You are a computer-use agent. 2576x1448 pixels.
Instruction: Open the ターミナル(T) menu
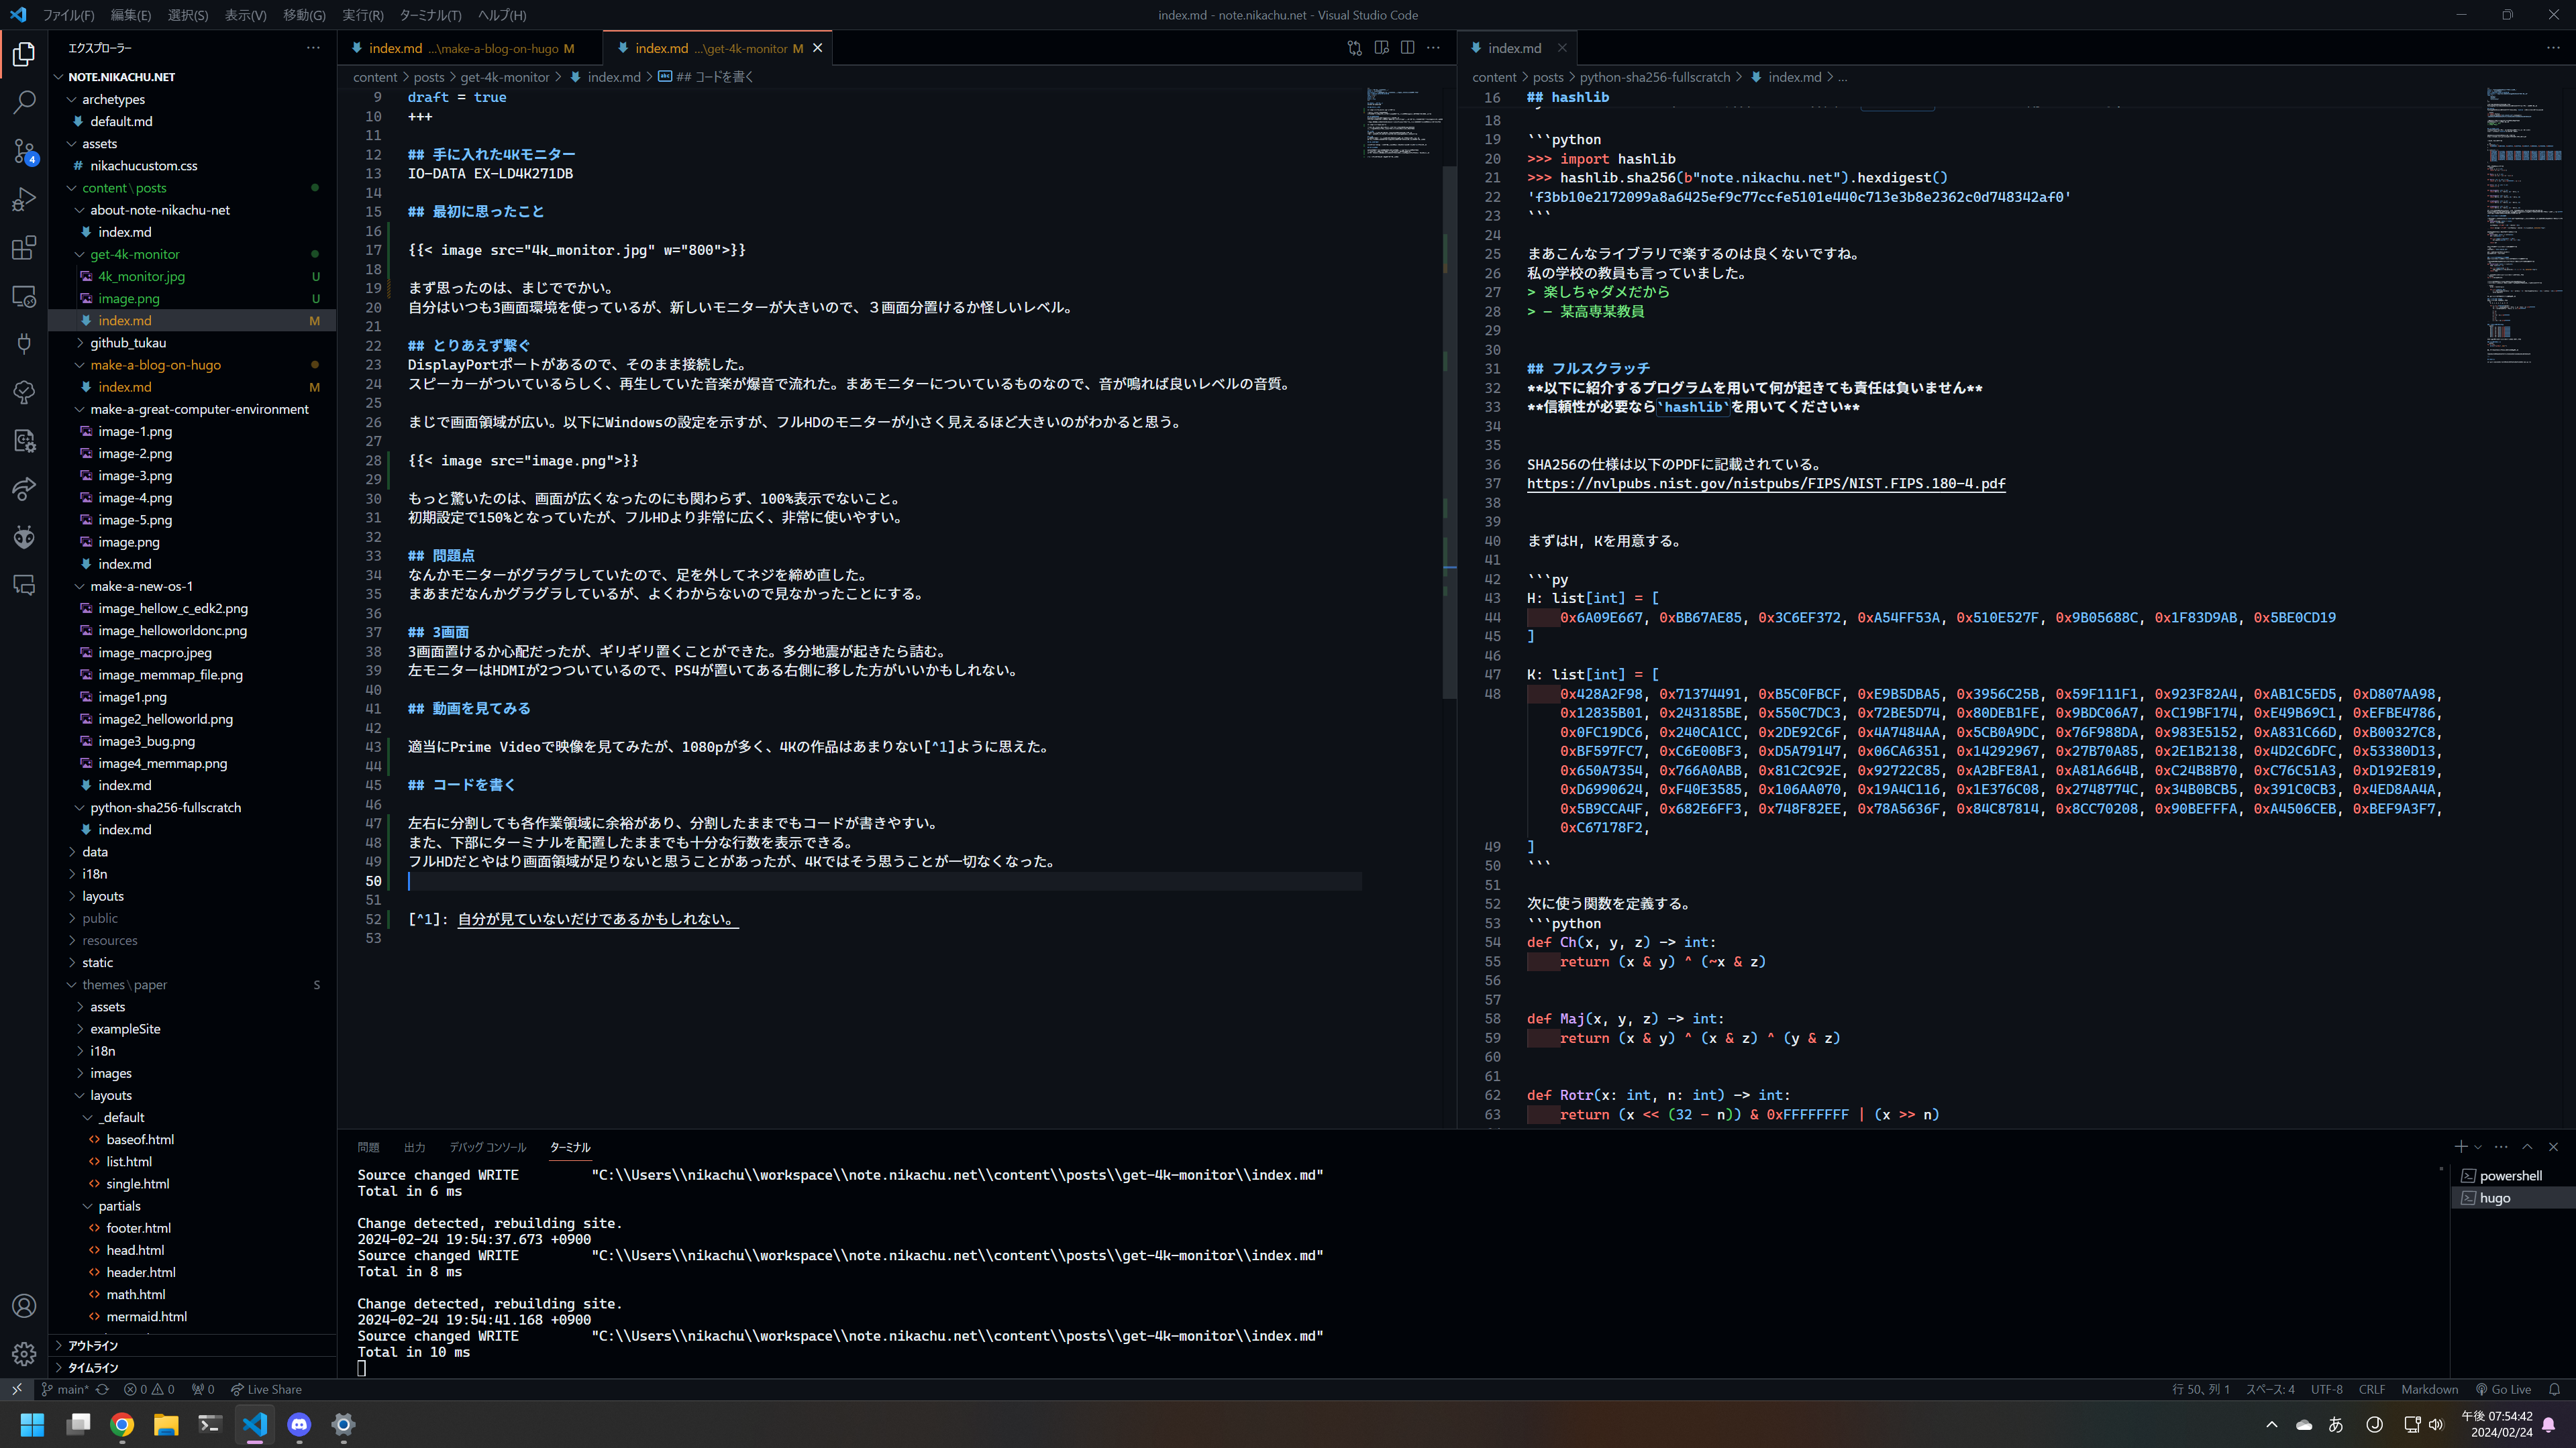(430, 15)
